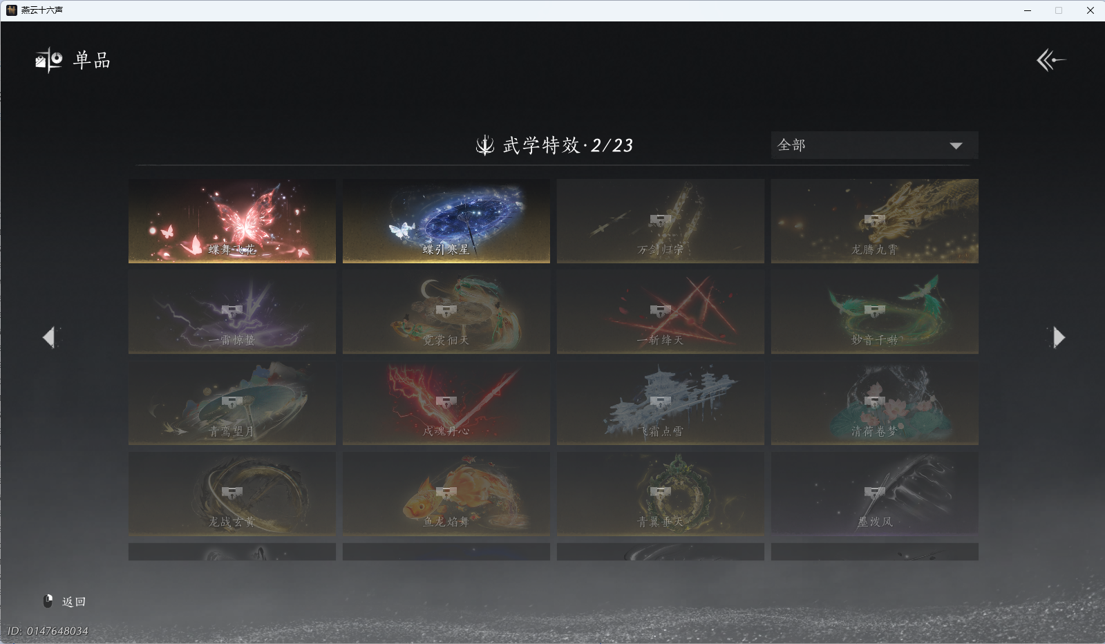Viewport: 1105px width, 644px height.
Task: Go to previous page with left arrow
Action: click(x=49, y=337)
